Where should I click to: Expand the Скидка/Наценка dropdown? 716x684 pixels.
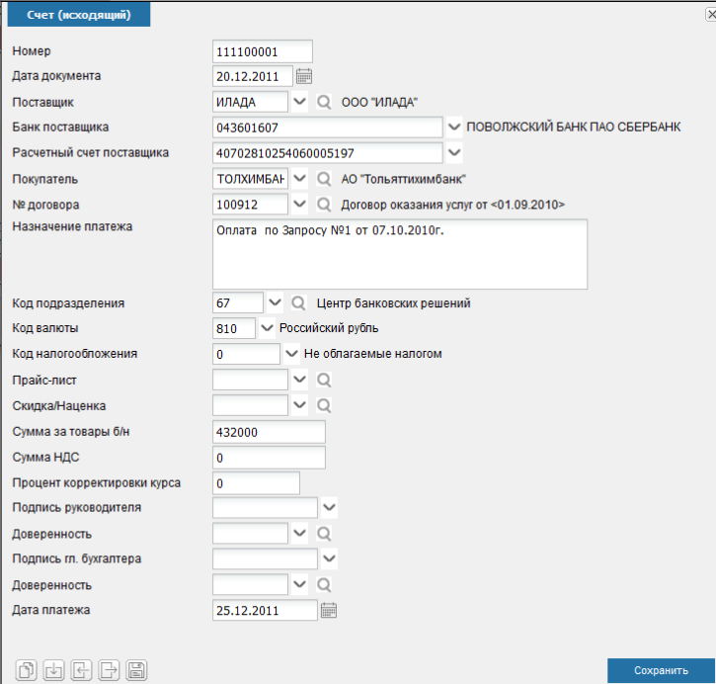pos(299,405)
